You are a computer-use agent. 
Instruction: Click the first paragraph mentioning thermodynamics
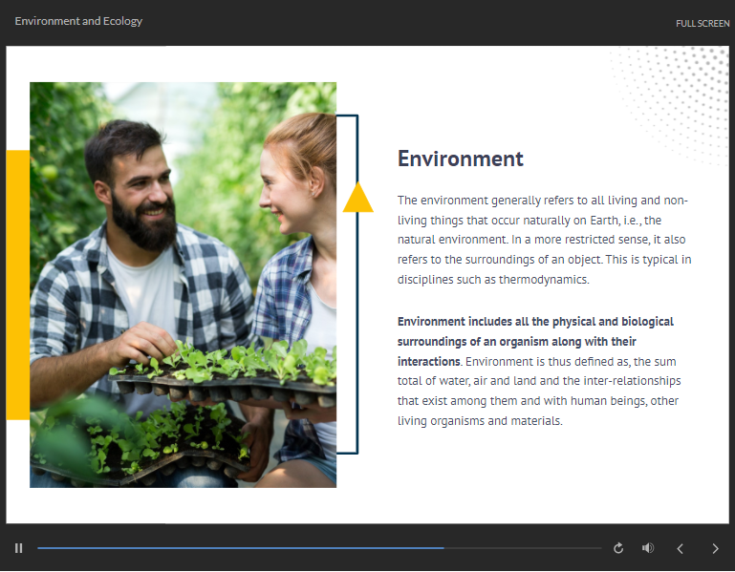point(544,241)
